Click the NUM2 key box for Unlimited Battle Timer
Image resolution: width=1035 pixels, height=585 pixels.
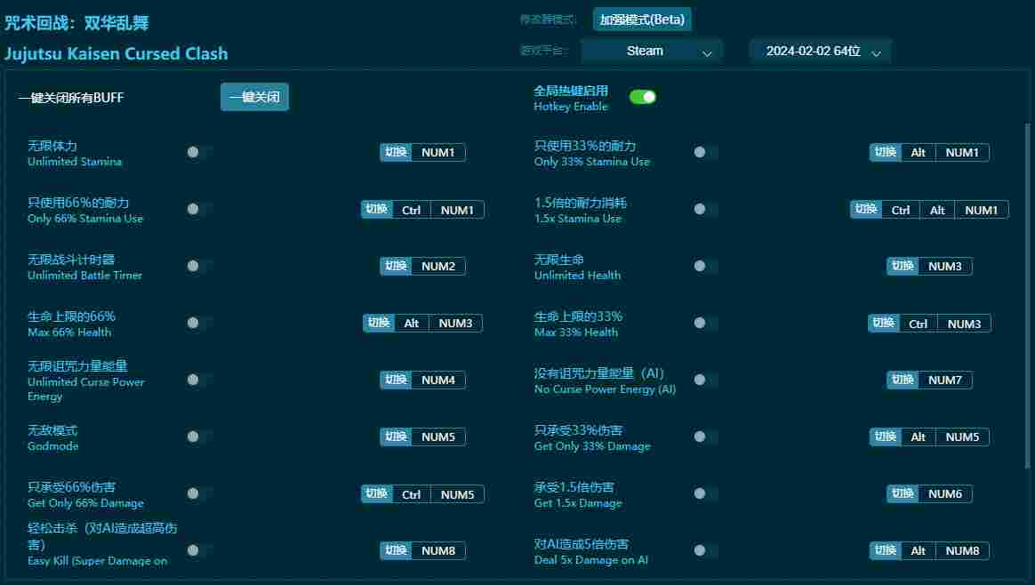pyautogui.click(x=438, y=266)
